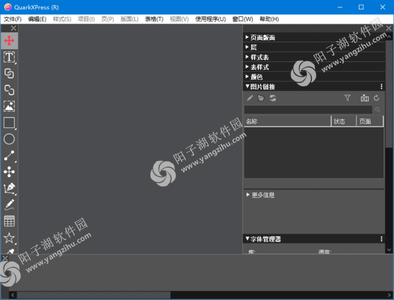
Task: Click the palette vertical scrollbar thumb
Action: click(389, 94)
